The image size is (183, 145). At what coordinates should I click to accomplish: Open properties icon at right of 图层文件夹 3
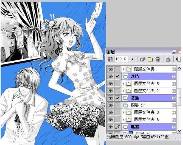click(x=174, y=113)
